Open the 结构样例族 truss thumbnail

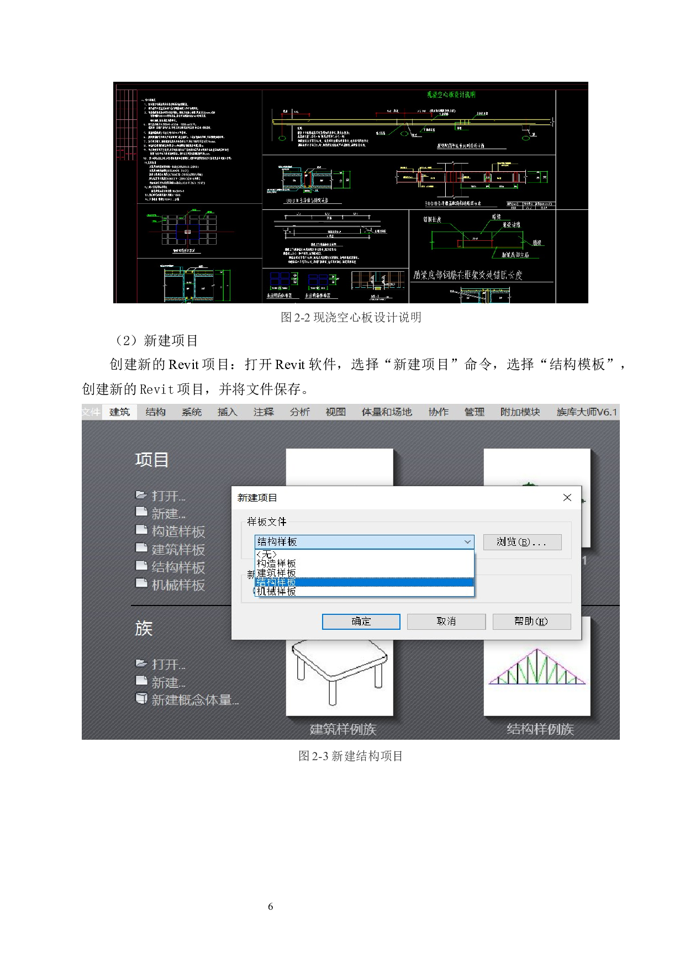[x=537, y=678]
